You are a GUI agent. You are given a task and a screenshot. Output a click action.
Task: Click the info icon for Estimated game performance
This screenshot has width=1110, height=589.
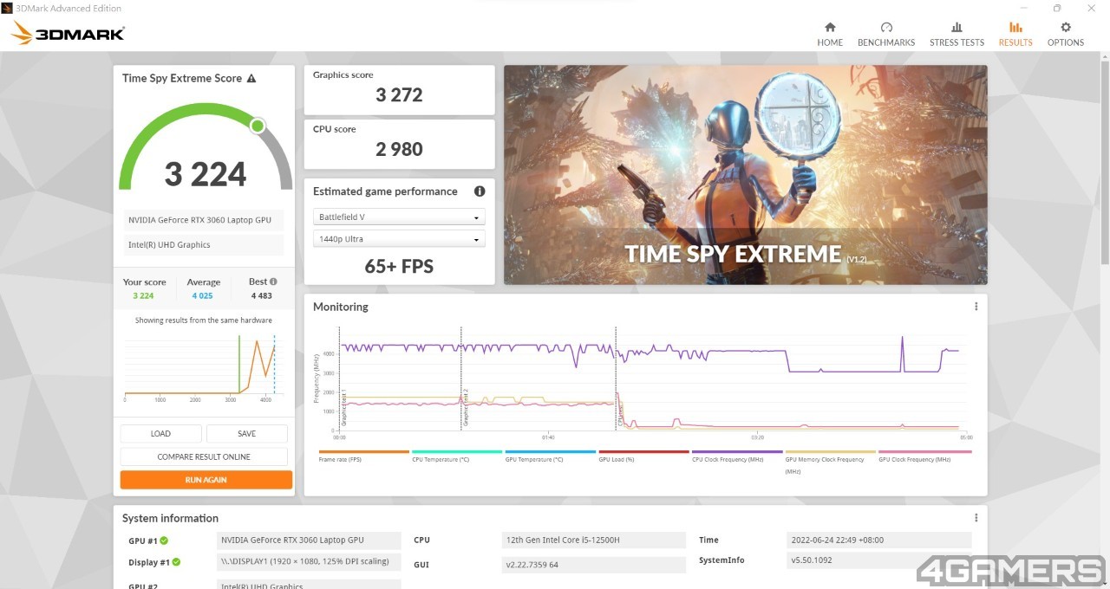point(480,191)
